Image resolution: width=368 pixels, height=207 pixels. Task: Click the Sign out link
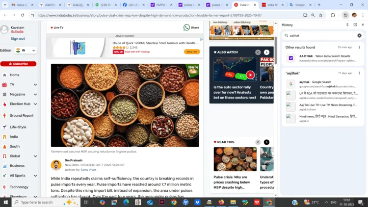pos(18,39)
